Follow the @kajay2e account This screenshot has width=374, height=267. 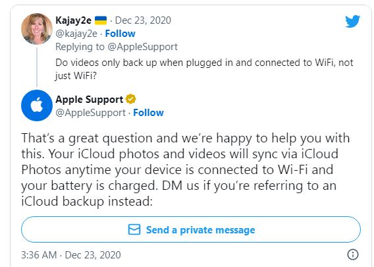120,34
